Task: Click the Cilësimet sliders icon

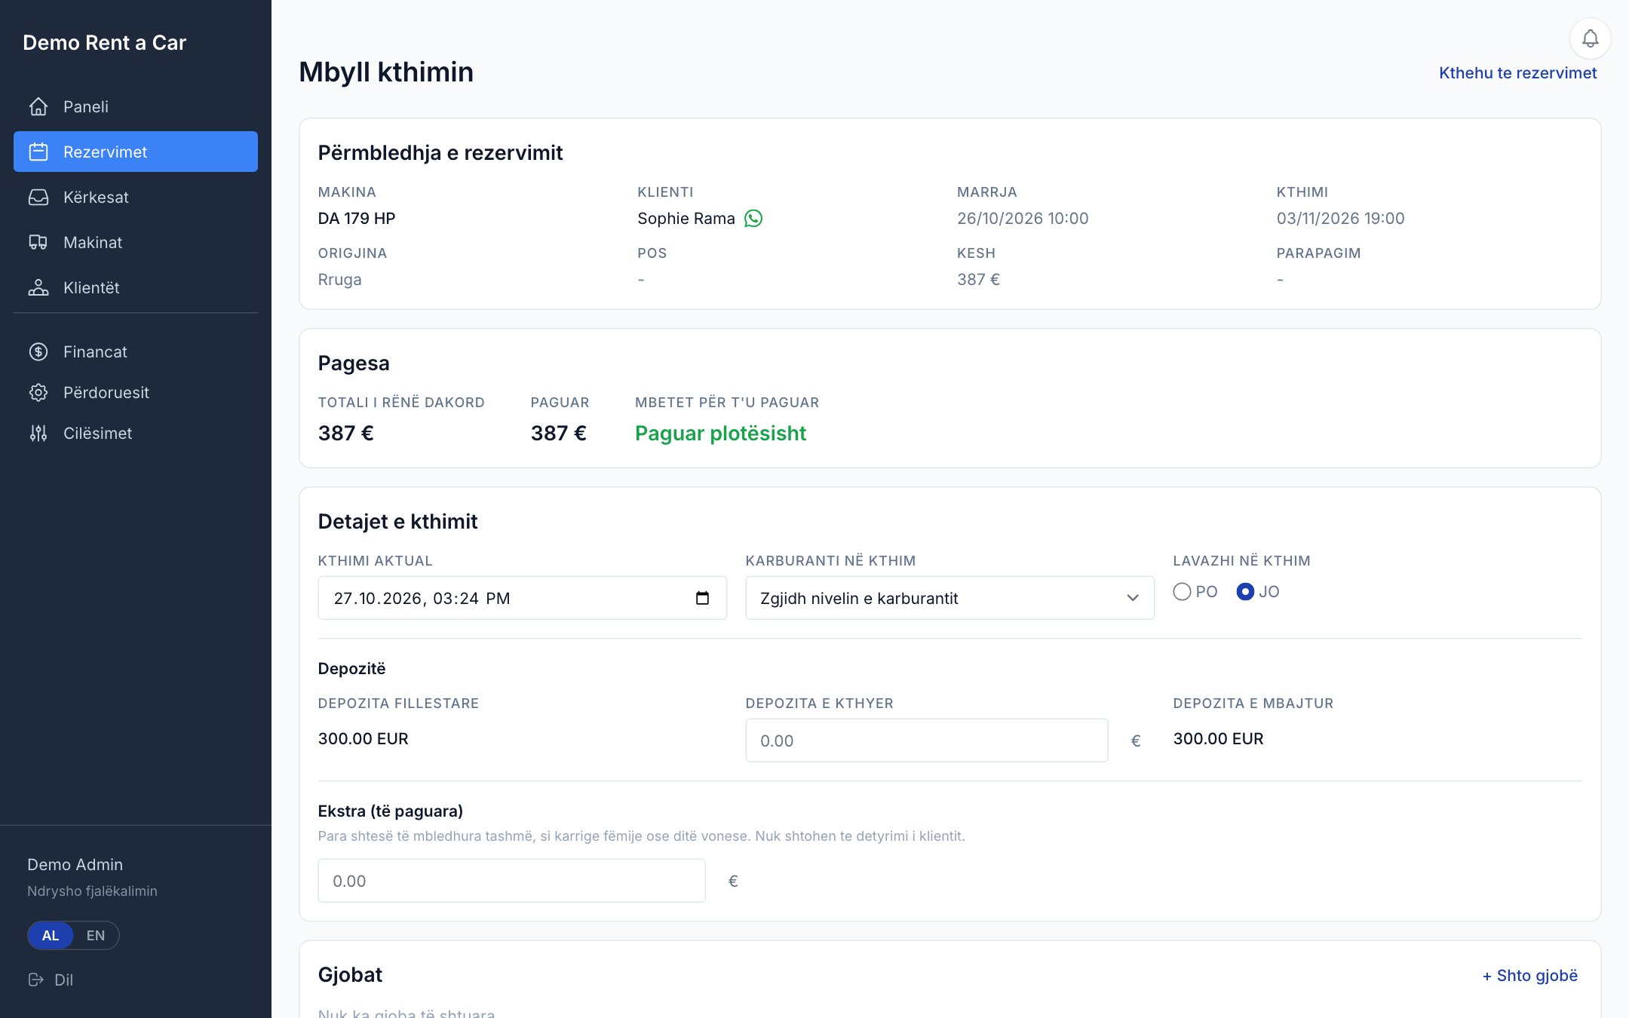Action: click(x=38, y=433)
